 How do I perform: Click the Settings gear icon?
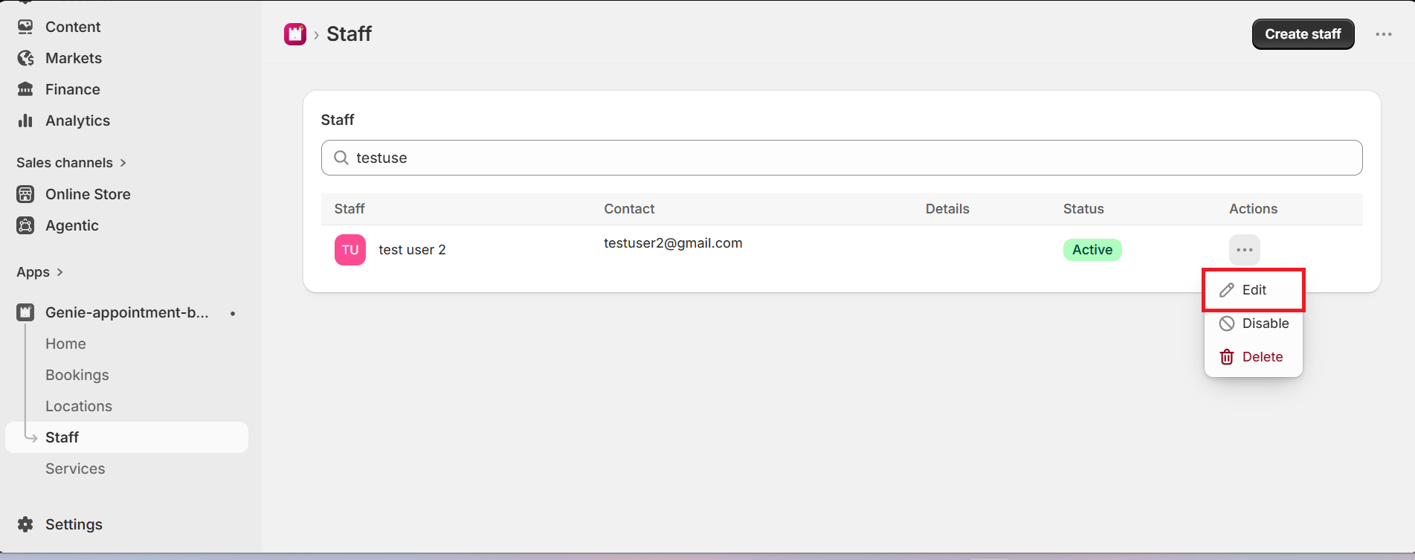25,524
